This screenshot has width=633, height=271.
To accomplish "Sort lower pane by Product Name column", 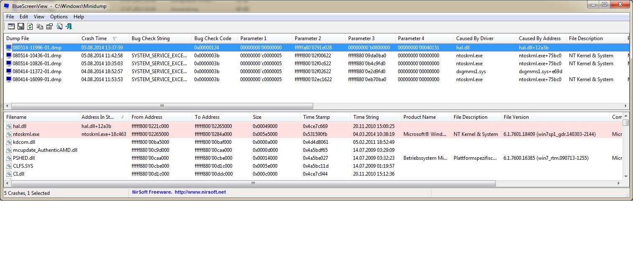I will (426, 117).
